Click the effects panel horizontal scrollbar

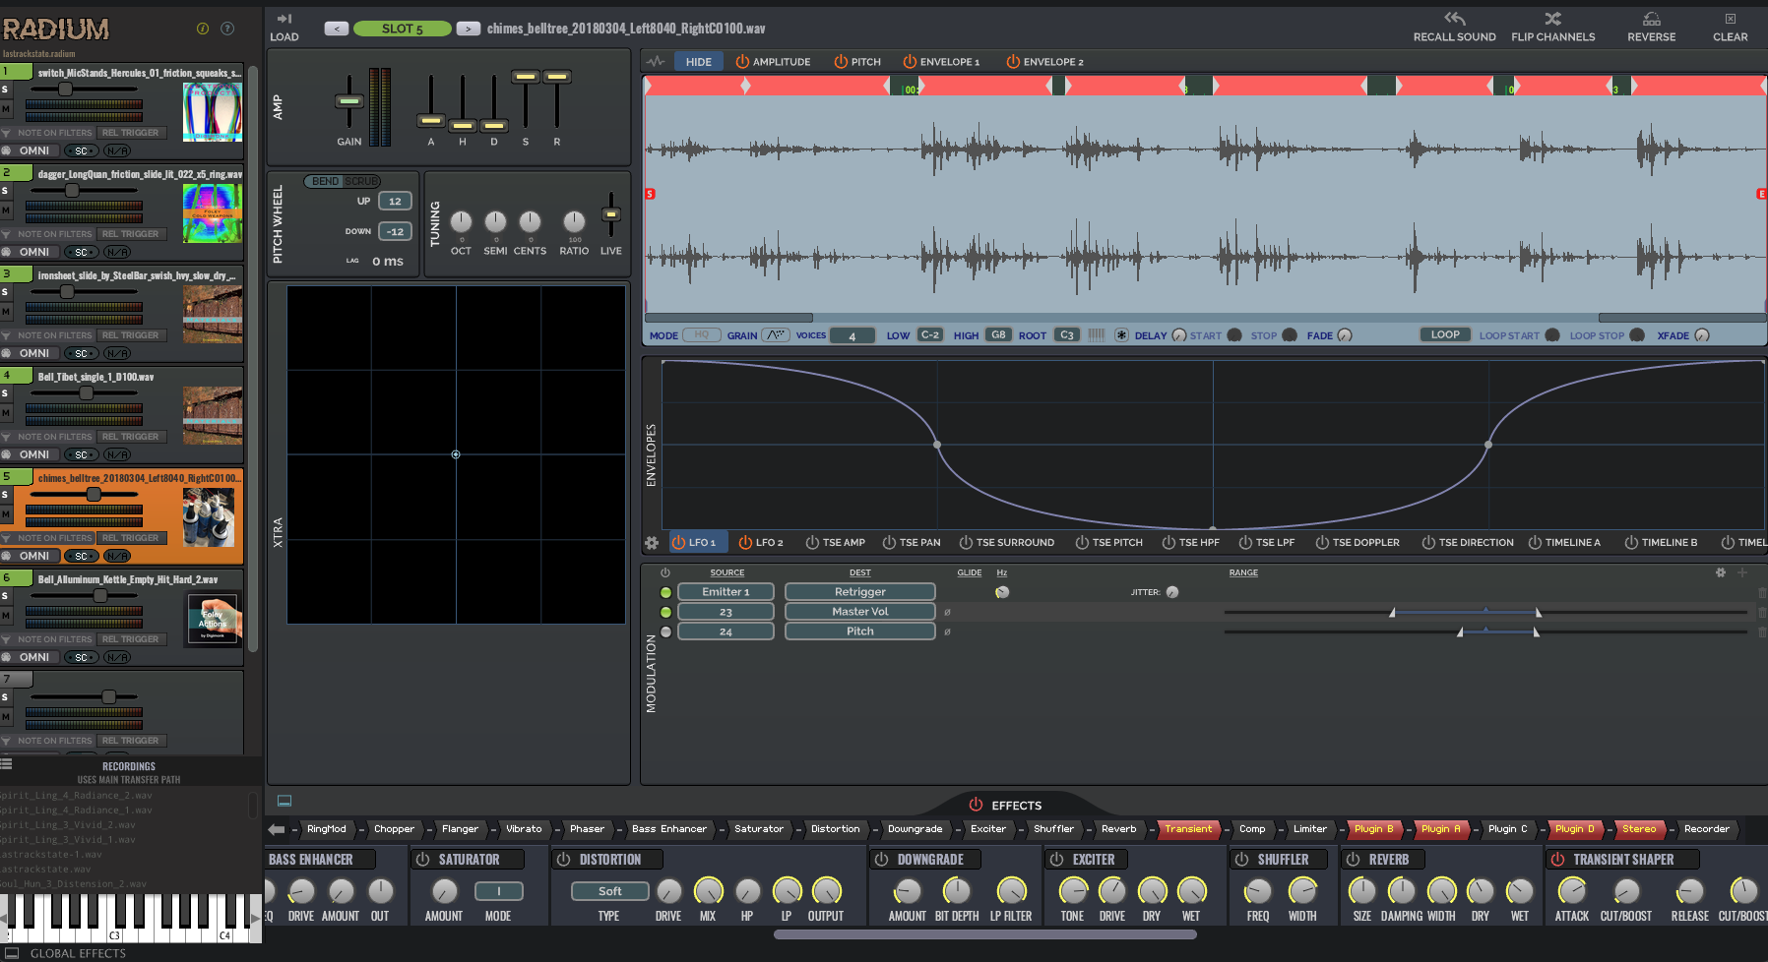tap(984, 934)
